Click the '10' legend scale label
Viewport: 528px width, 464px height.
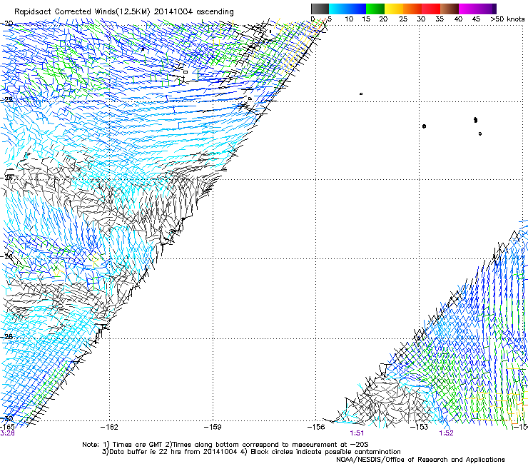point(349,19)
